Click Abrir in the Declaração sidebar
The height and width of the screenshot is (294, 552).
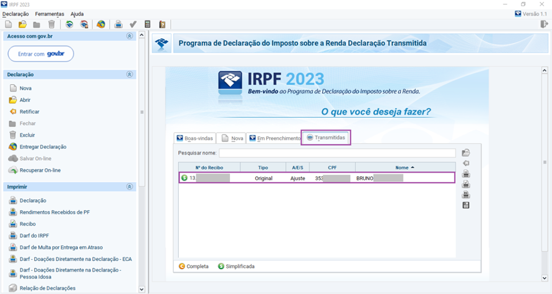coord(25,100)
